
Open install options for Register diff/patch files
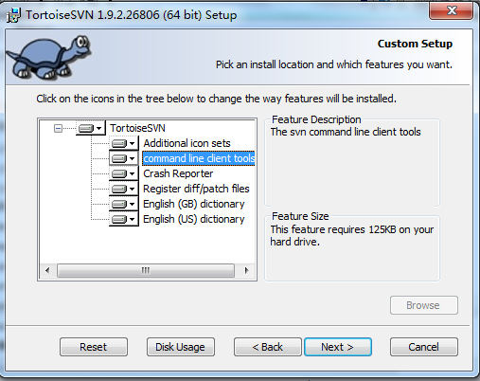[x=123, y=189]
